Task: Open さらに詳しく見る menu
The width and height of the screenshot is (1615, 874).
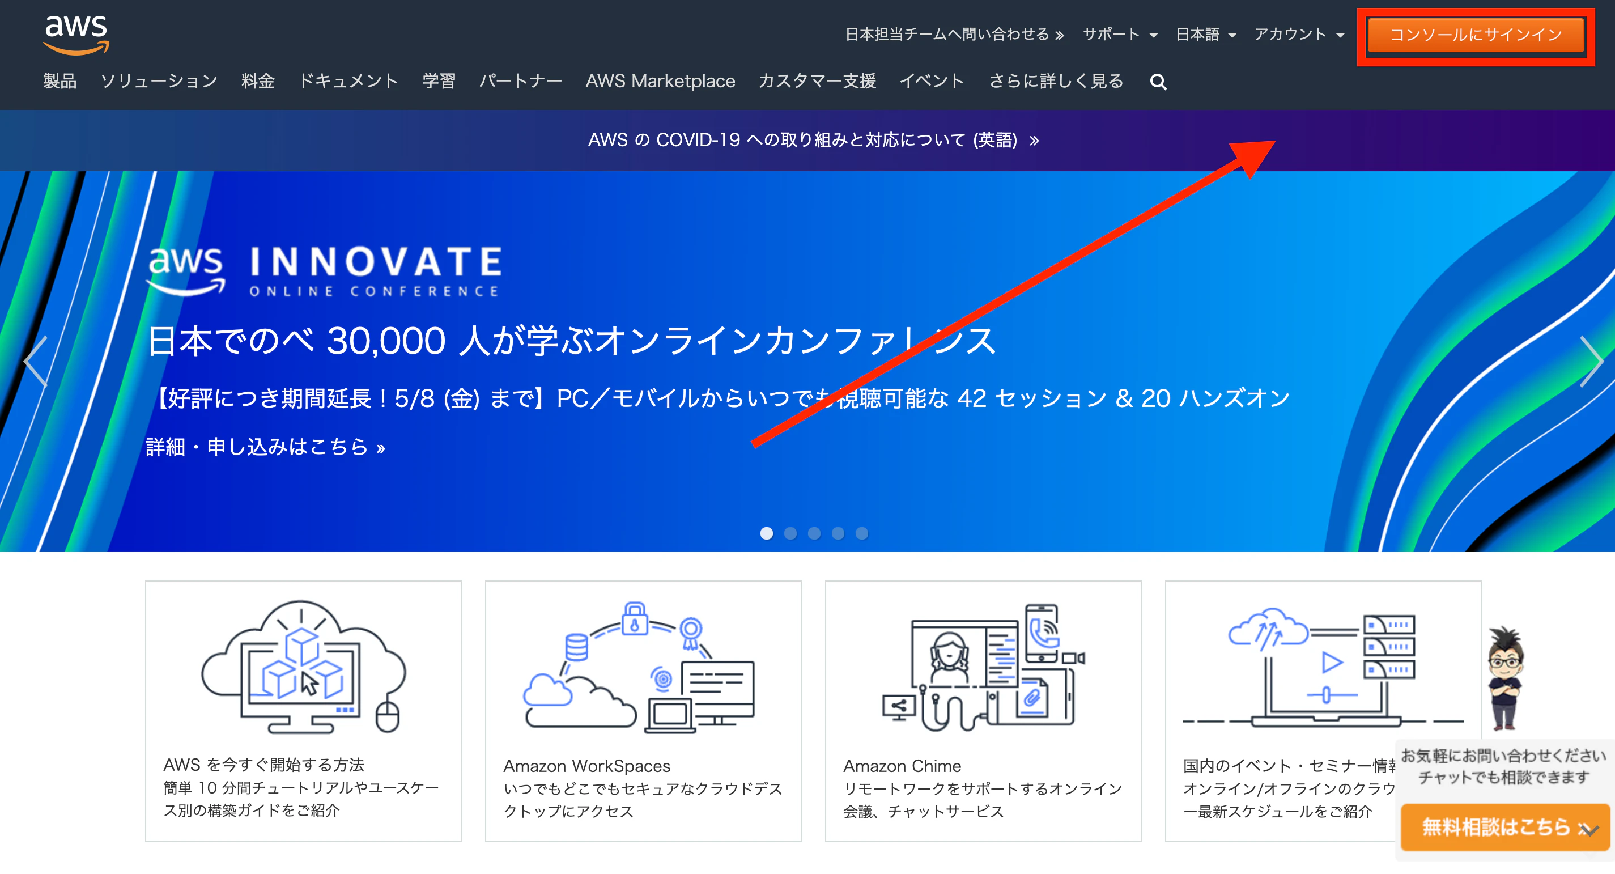Action: pos(1056,81)
